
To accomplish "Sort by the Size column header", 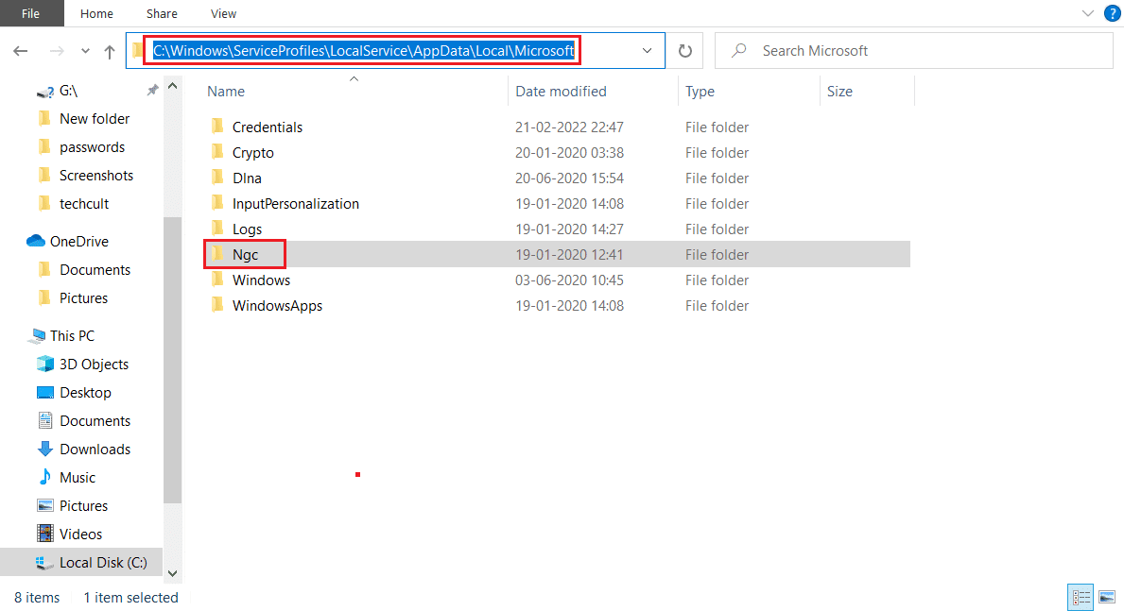I will pyautogui.click(x=839, y=92).
